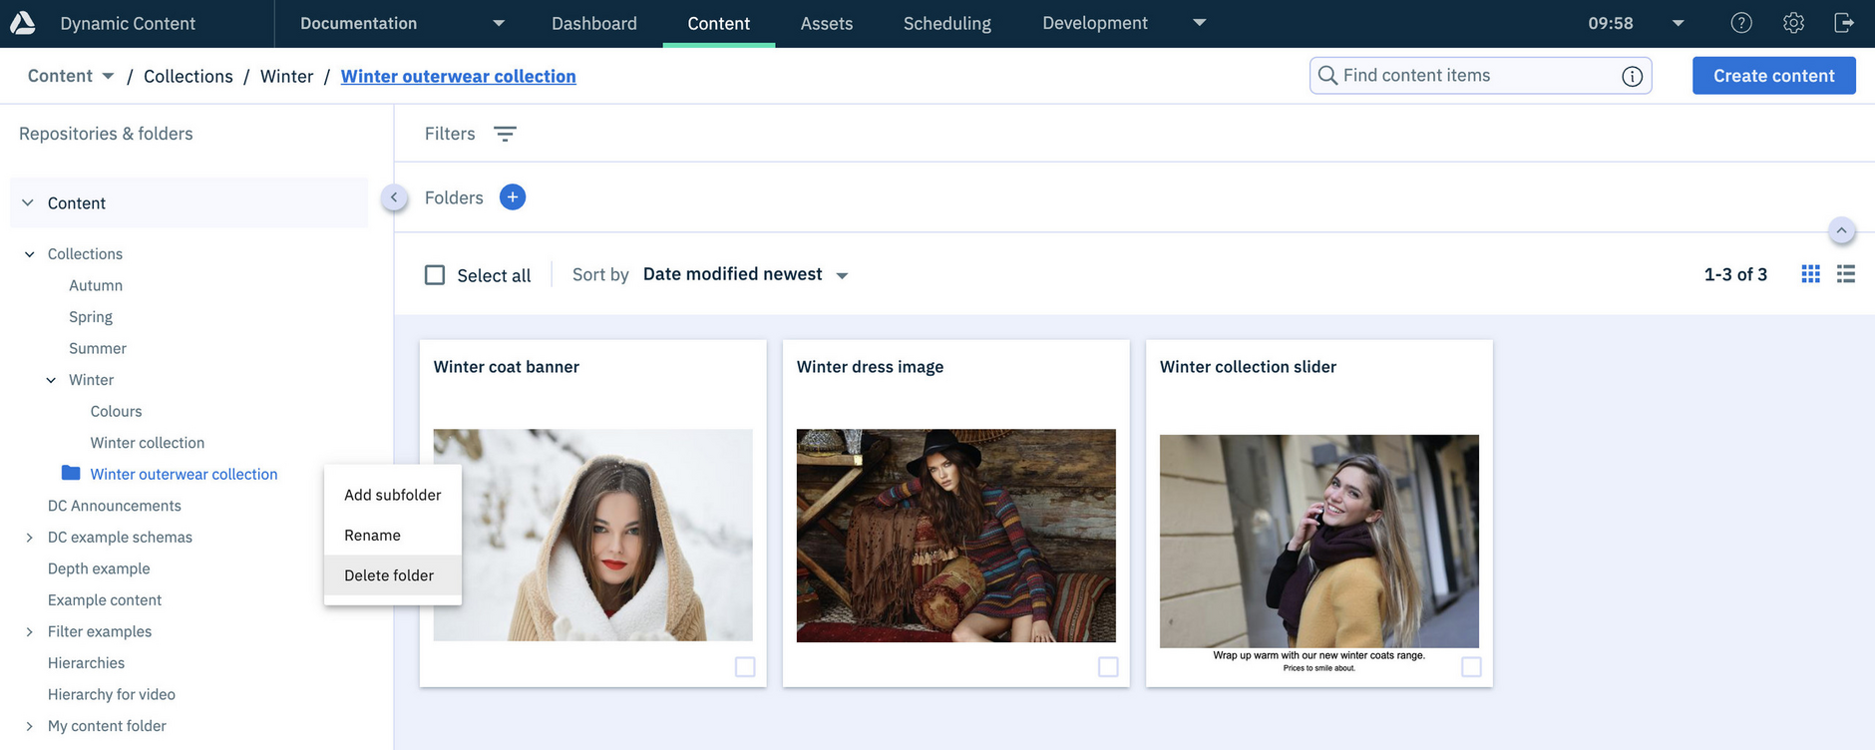Select the Winter coat banner card checkbox

pos(745,666)
